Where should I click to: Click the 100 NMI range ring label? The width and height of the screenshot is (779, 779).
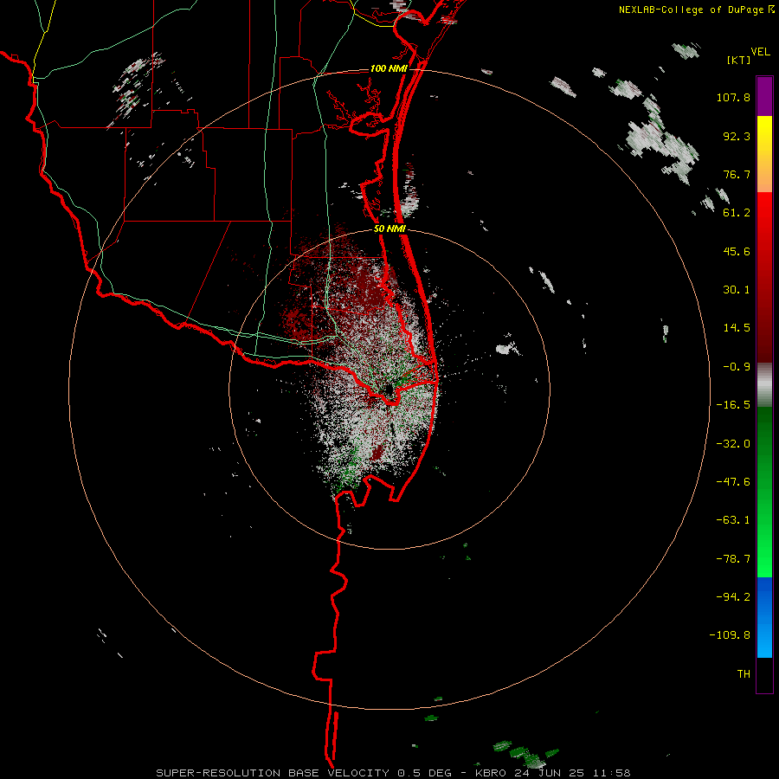[389, 68]
